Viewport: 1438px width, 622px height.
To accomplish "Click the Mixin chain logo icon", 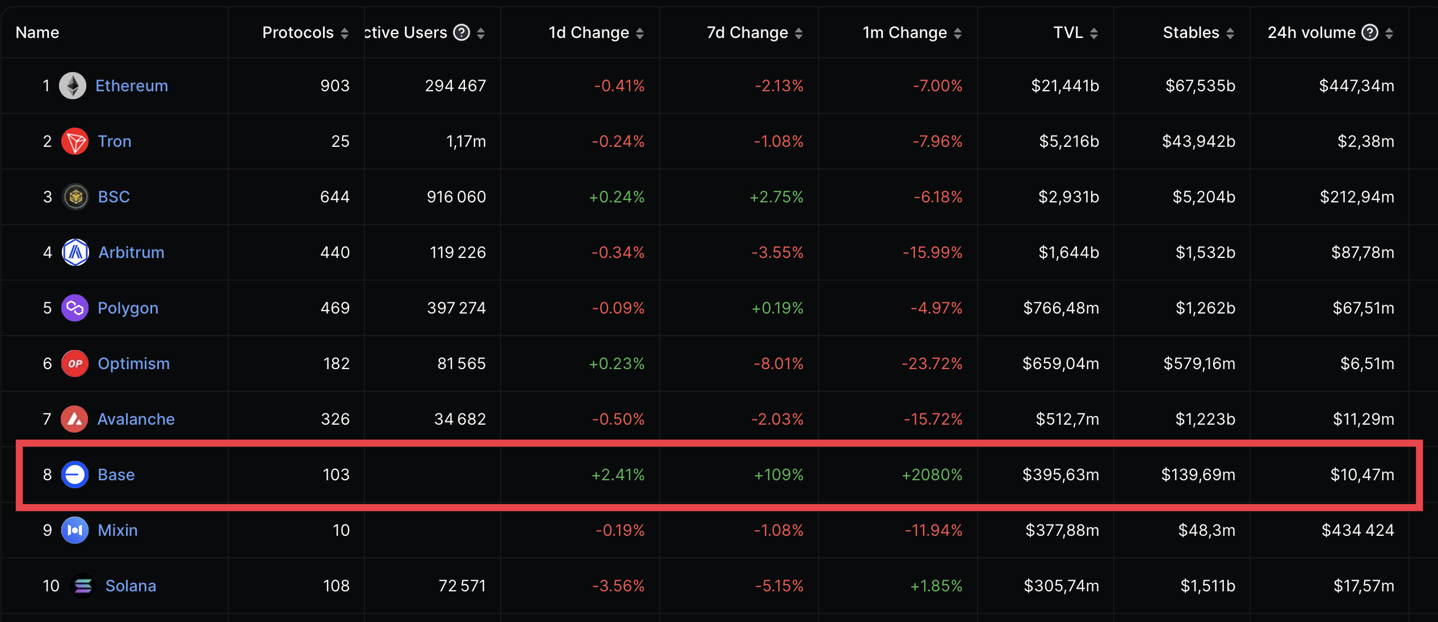I will click(x=75, y=530).
